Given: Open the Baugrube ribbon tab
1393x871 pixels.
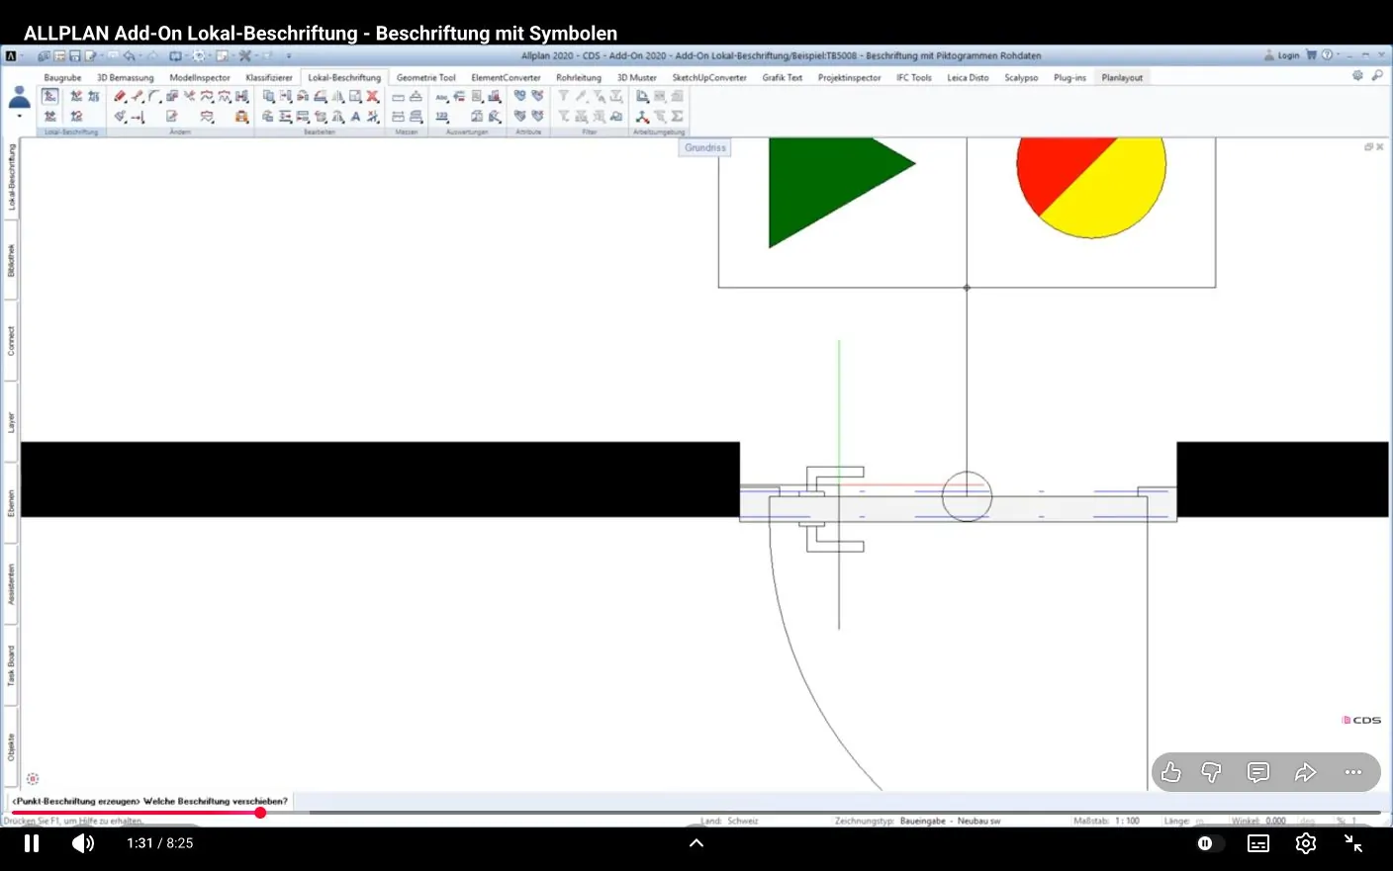Looking at the screenshot, I should (62, 77).
